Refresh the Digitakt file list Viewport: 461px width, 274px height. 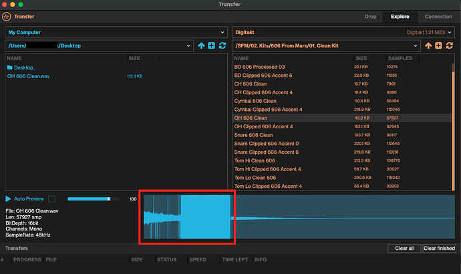[448, 45]
